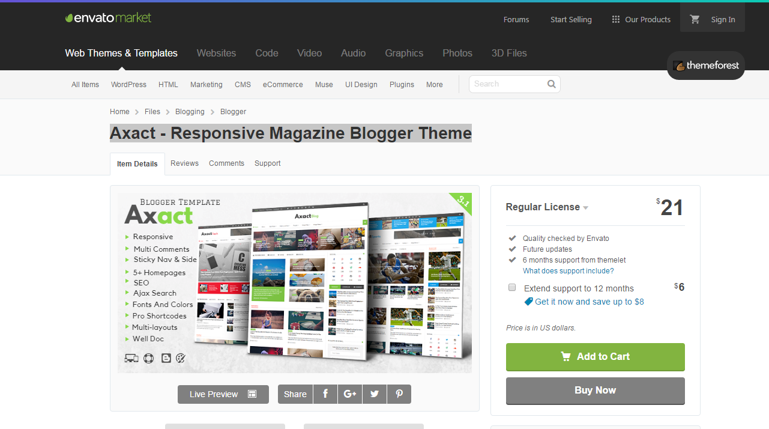Click the $21 price text
Image resolution: width=769 pixels, height=429 pixels.
[670, 208]
